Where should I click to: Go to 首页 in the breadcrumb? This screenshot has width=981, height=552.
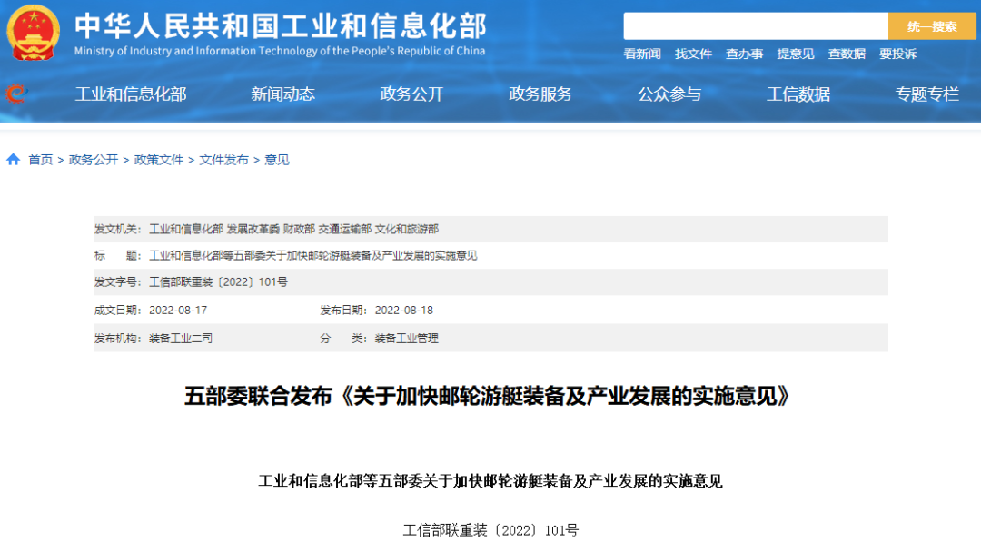(x=41, y=160)
